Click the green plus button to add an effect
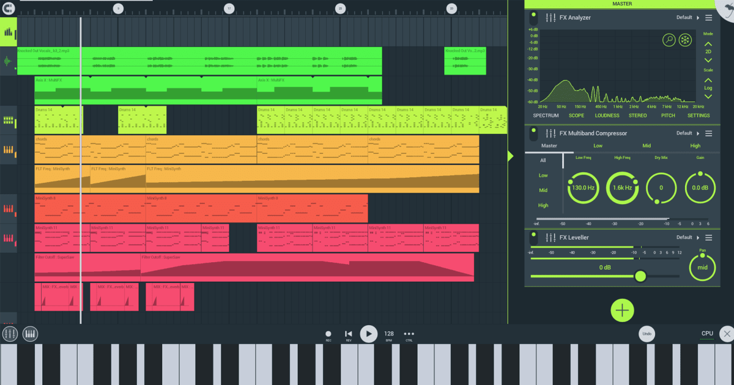734x385 pixels. click(622, 310)
